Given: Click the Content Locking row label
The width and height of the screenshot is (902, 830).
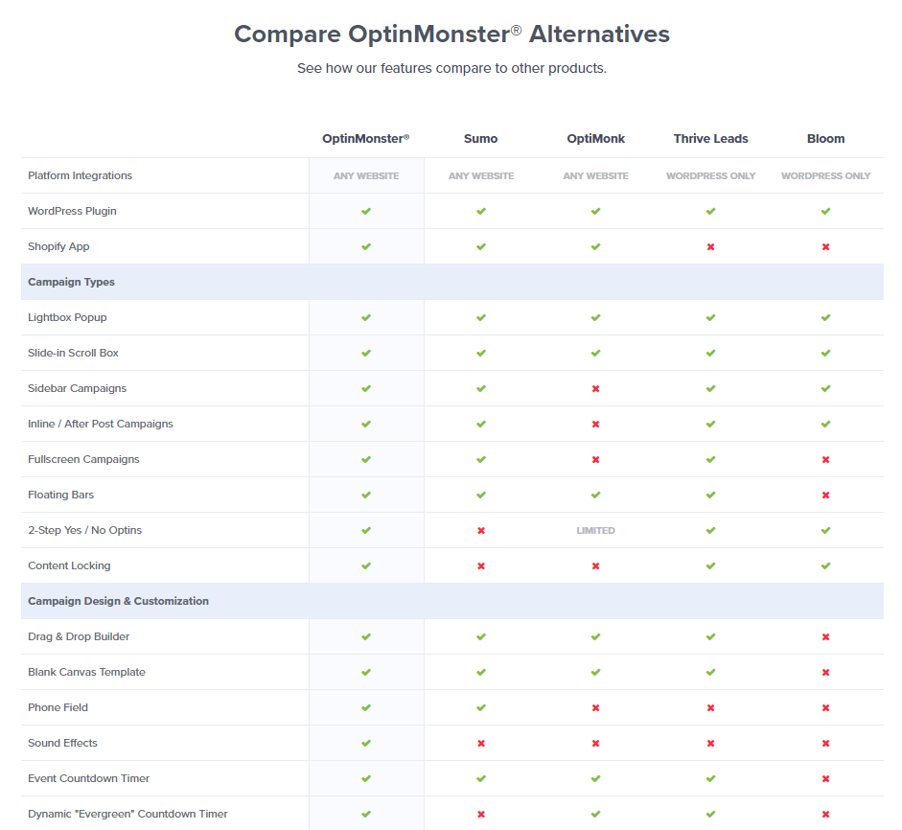Looking at the screenshot, I should [x=69, y=566].
